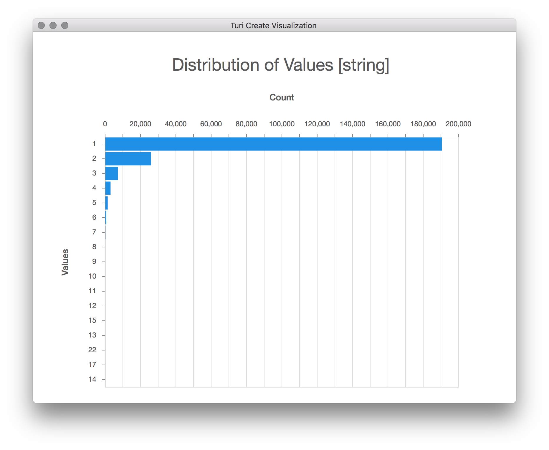
Task: Click the '140,000' axis tick label
Action: [x=353, y=124]
